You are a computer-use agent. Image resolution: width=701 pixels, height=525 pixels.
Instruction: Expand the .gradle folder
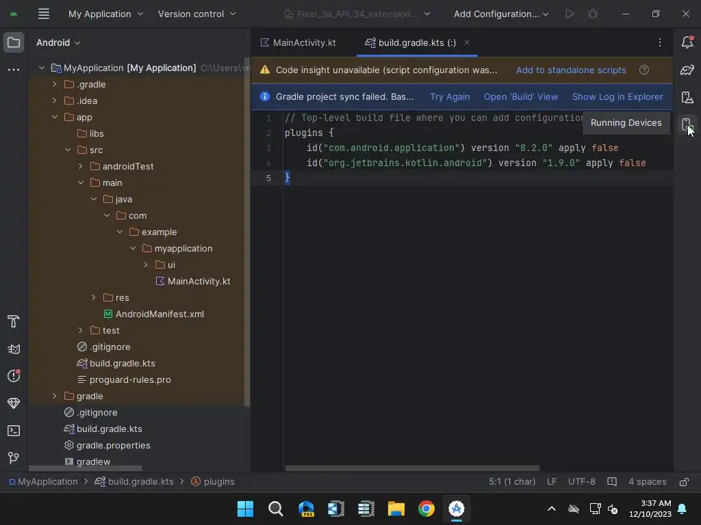[55, 84]
